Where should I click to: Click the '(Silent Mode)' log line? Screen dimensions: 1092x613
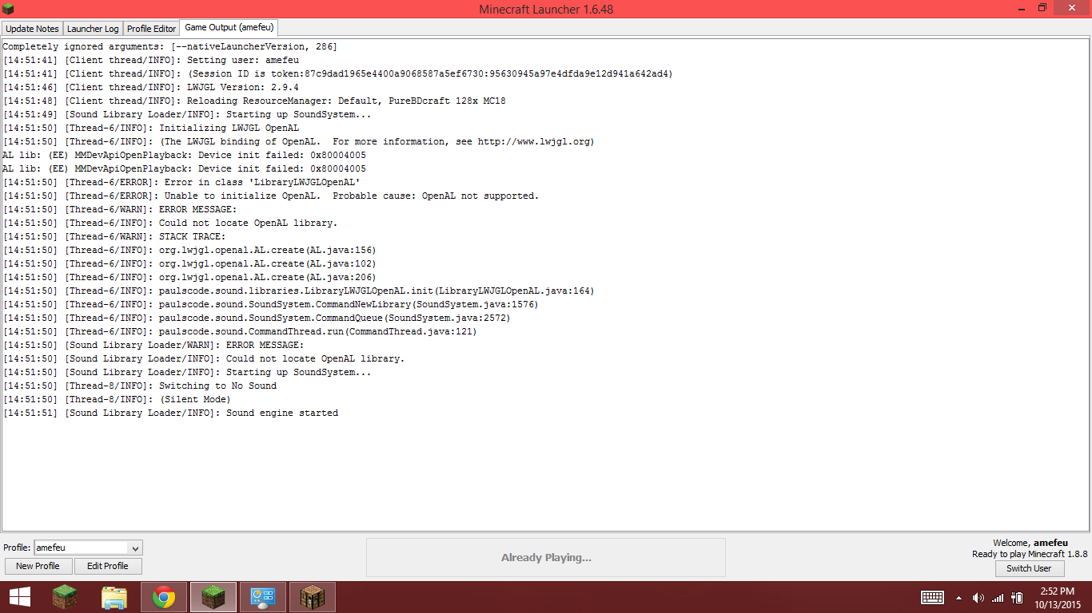117,399
